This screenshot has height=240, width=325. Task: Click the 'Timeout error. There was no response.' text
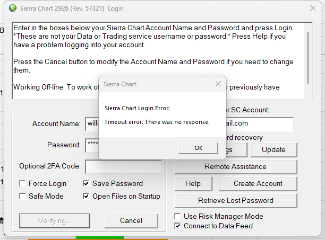tap(157, 122)
